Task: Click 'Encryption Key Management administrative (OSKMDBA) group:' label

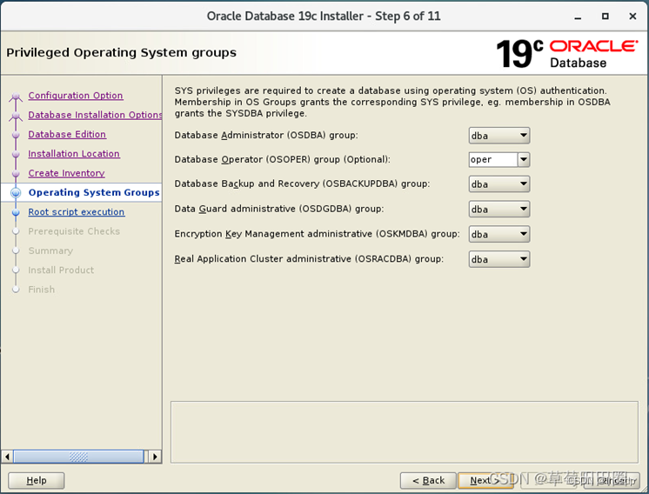Action: click(x=317, y=234)
